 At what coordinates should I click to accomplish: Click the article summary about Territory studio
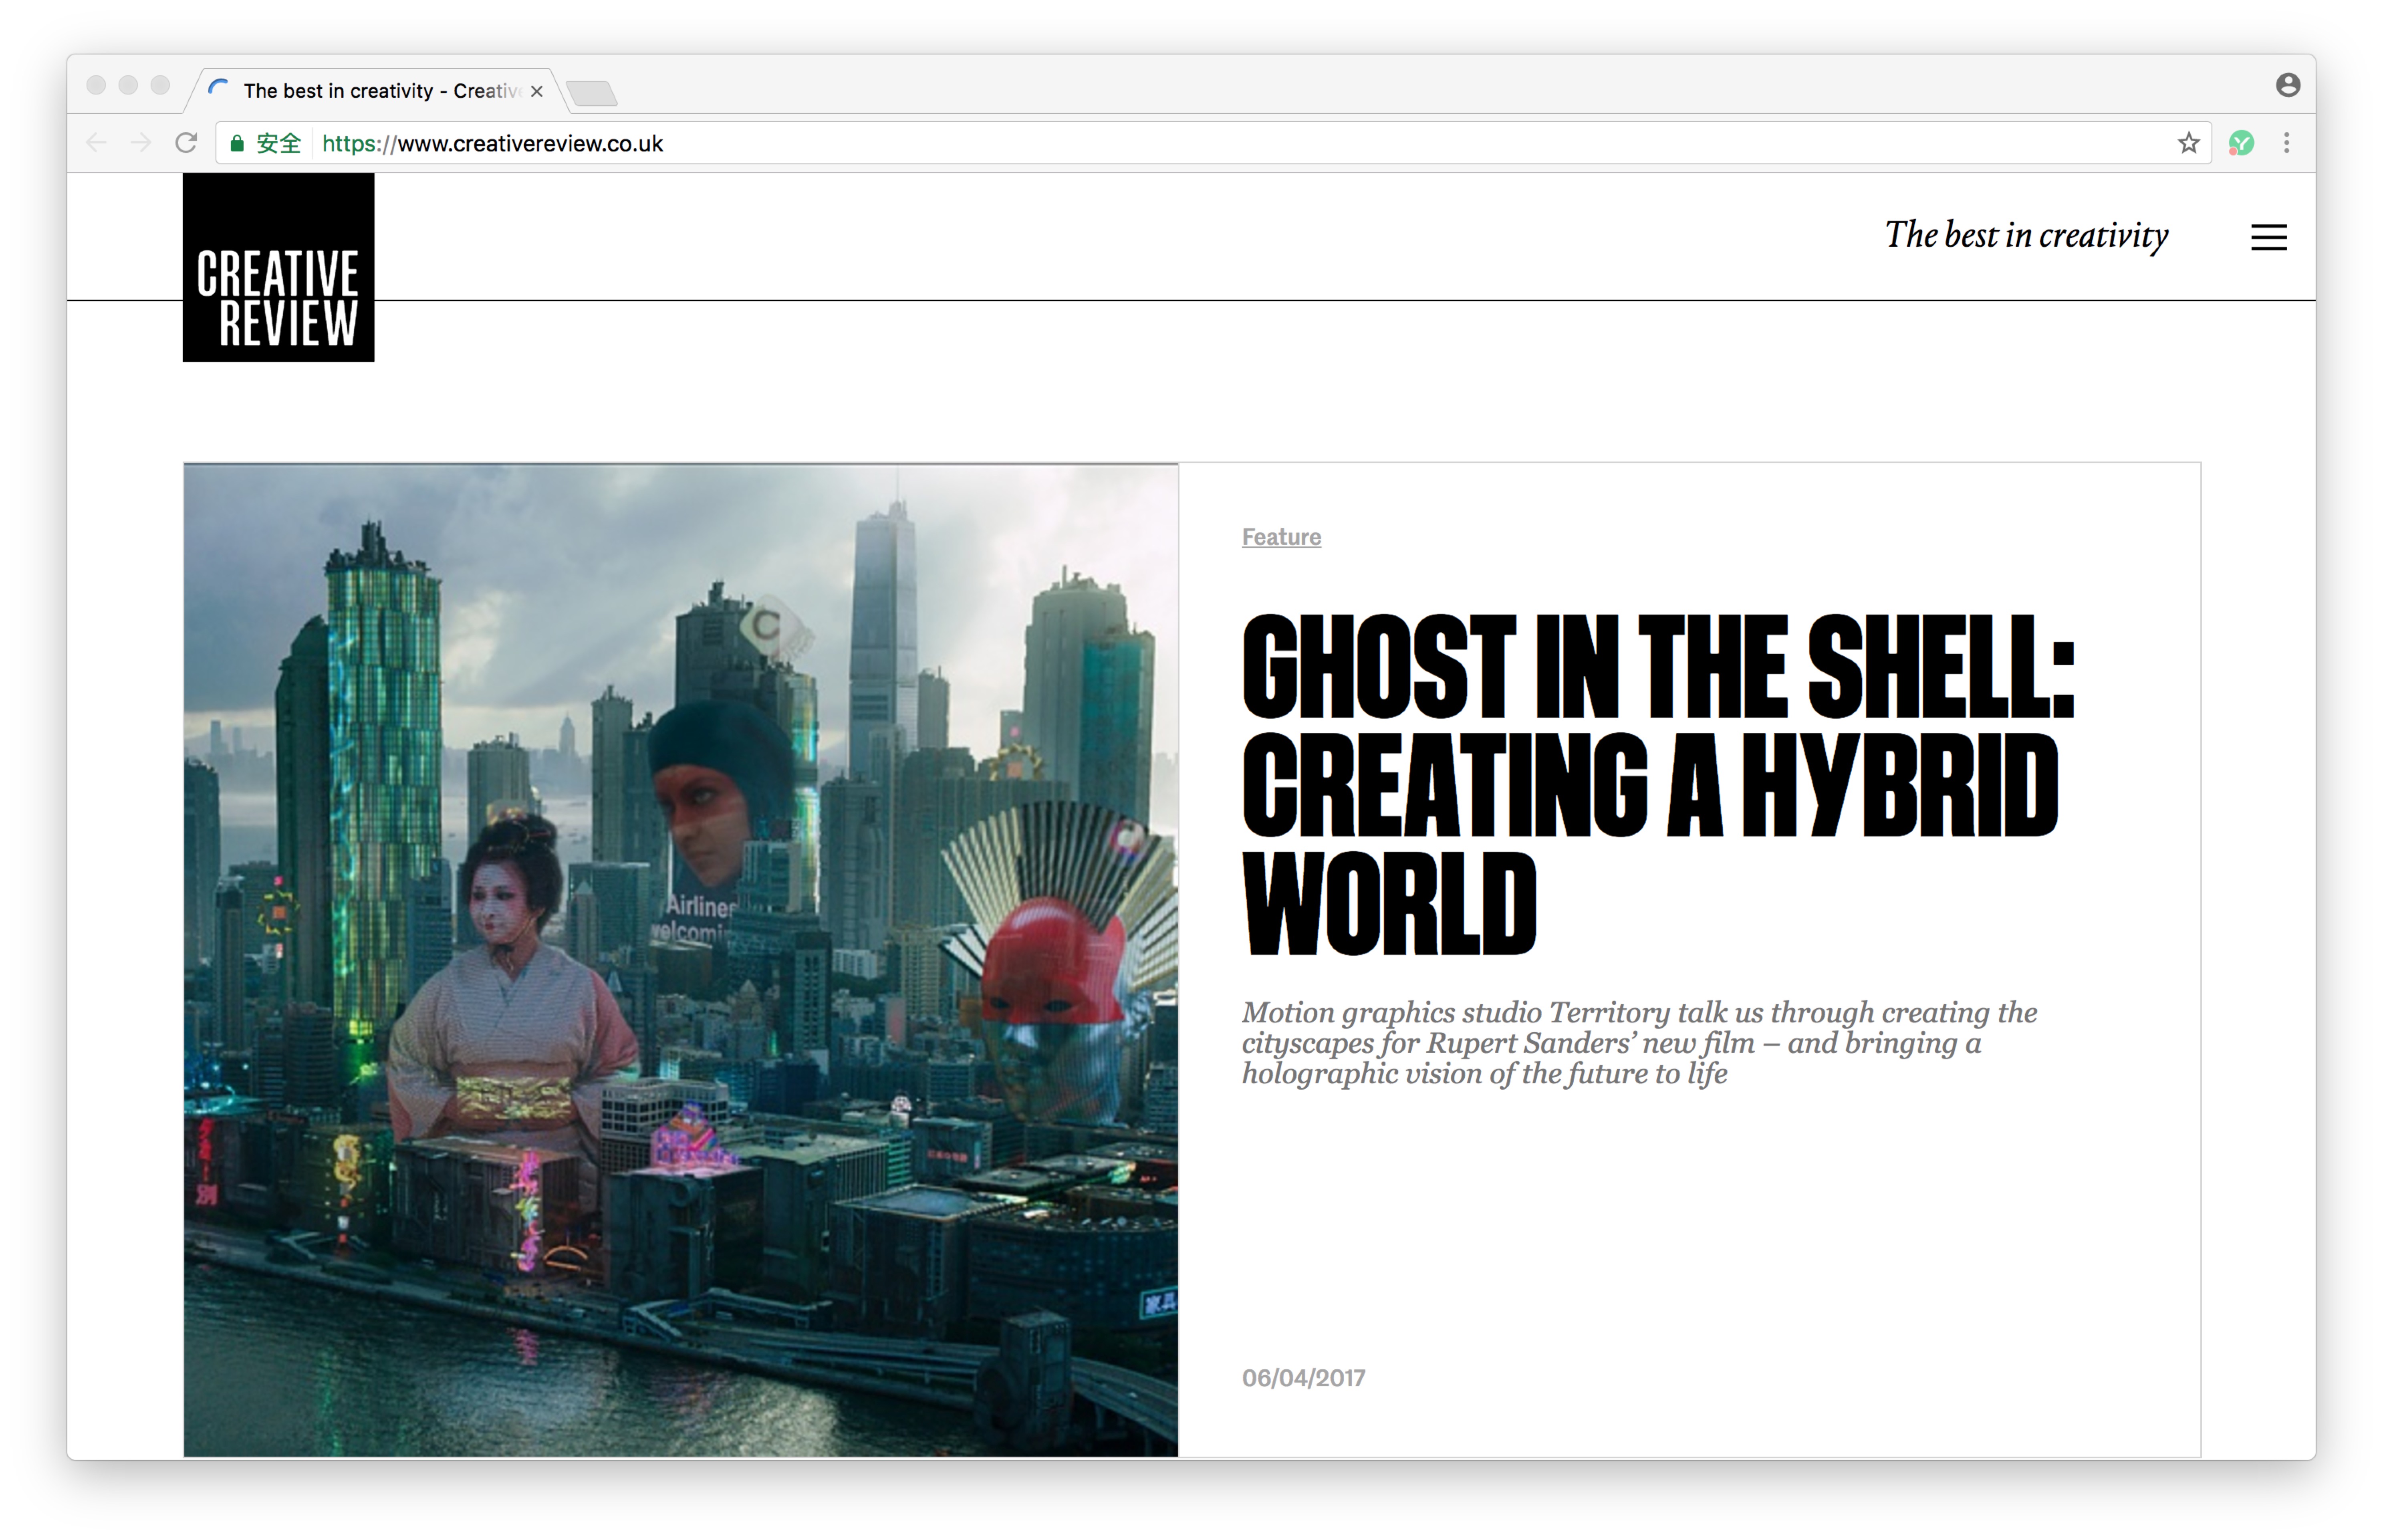pos(1639,1043)
